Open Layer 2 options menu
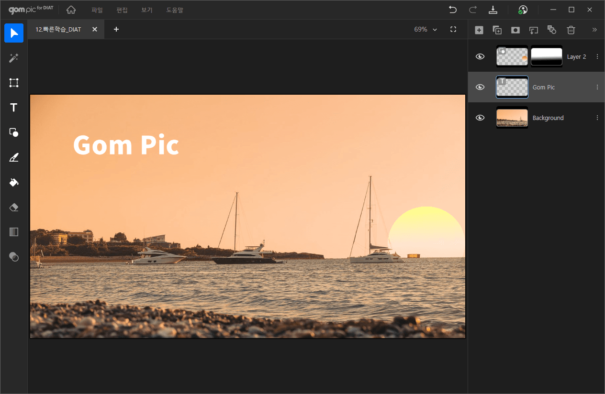Viewport: 605px width, 394px height. 597,56
